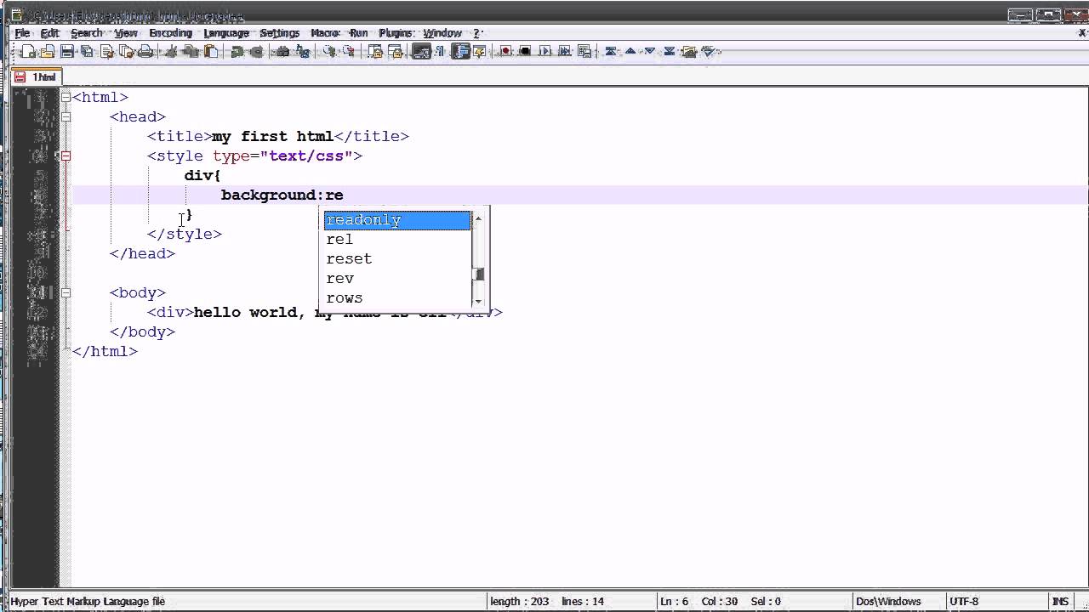
Task: Select reset from the autocomplete list
Action: click(349, 258)
